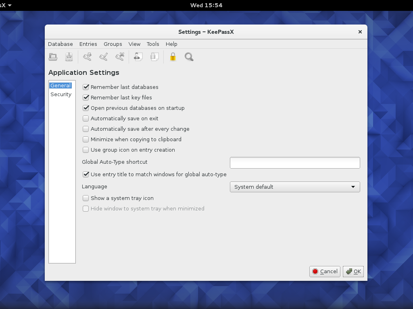Switch to the Security settings category
The image size is (413, 309).
click(61, 94)
